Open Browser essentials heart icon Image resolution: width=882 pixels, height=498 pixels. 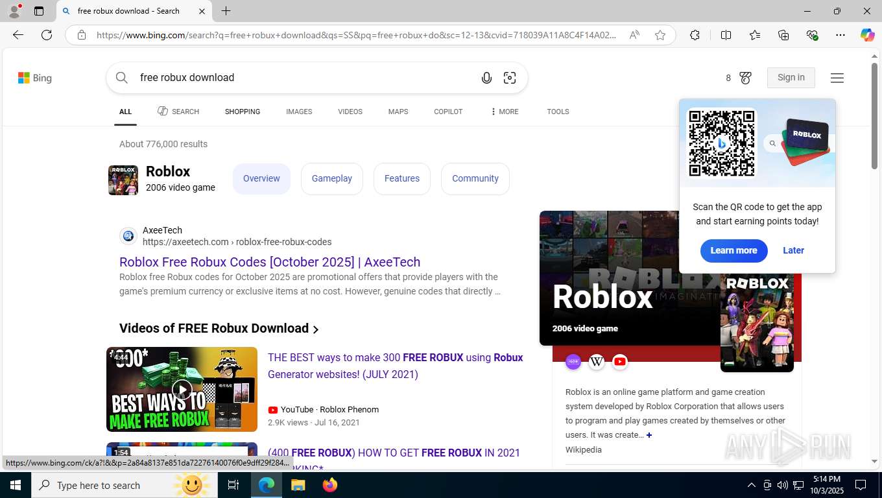click(x=812, y=35)
